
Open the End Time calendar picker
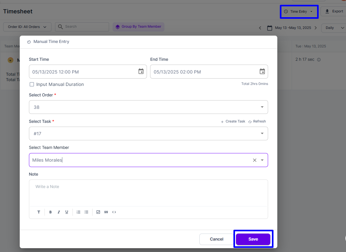(262, 72)
